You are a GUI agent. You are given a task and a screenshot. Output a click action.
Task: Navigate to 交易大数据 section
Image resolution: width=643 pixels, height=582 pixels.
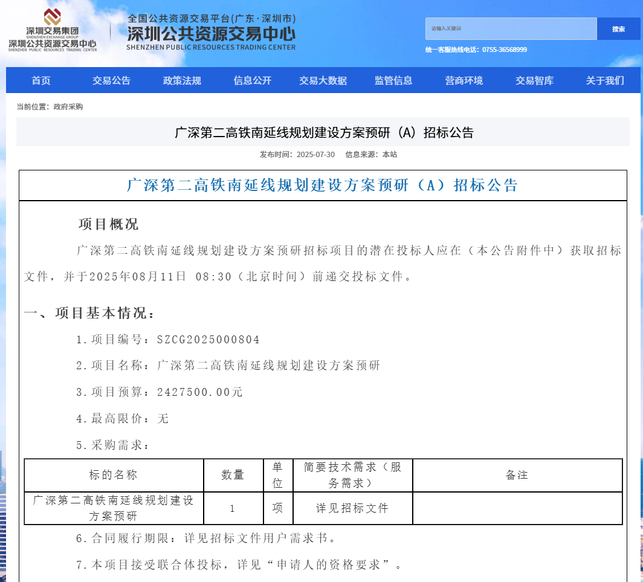(x=323, y=80)
